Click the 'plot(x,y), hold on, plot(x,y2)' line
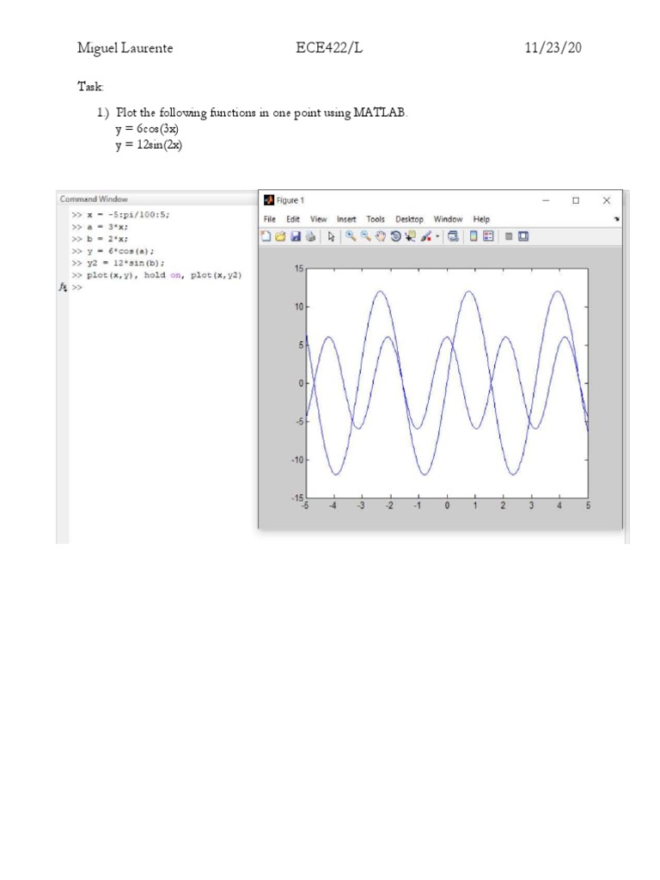 click(164, 275)
